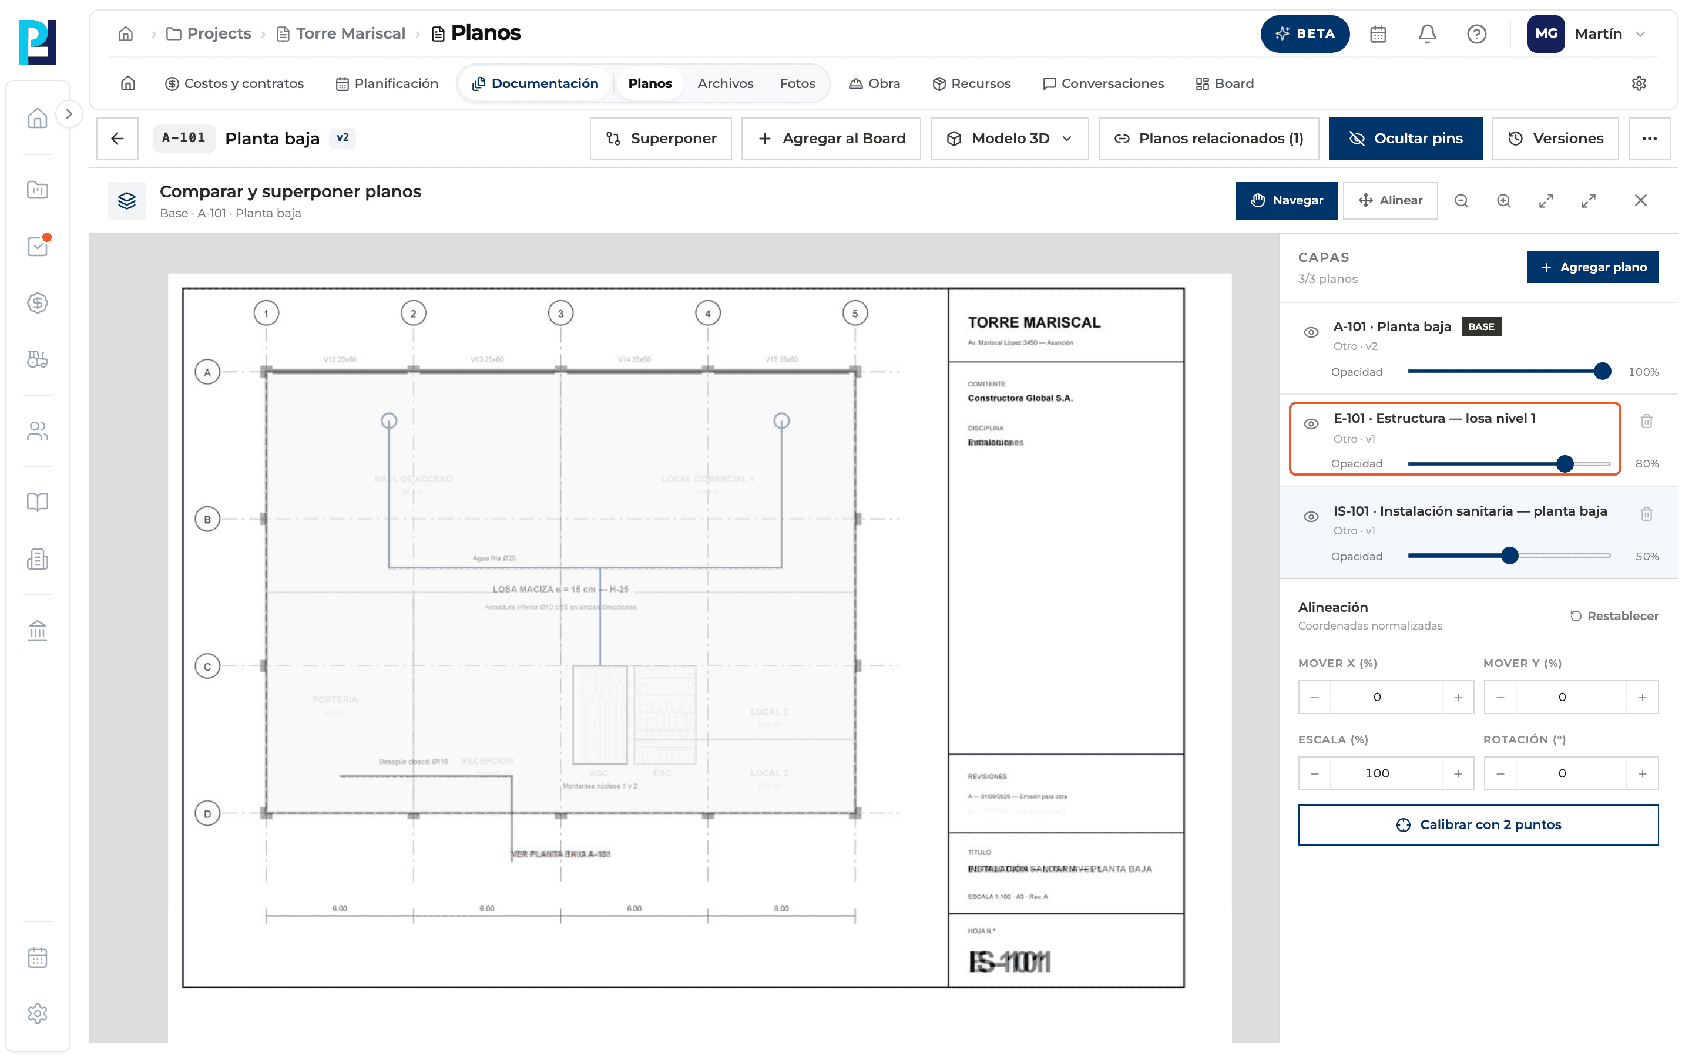Expand the Modelo 3D dropdown
Viewport: 1692px width, 1057px height.
point(1009,139)
